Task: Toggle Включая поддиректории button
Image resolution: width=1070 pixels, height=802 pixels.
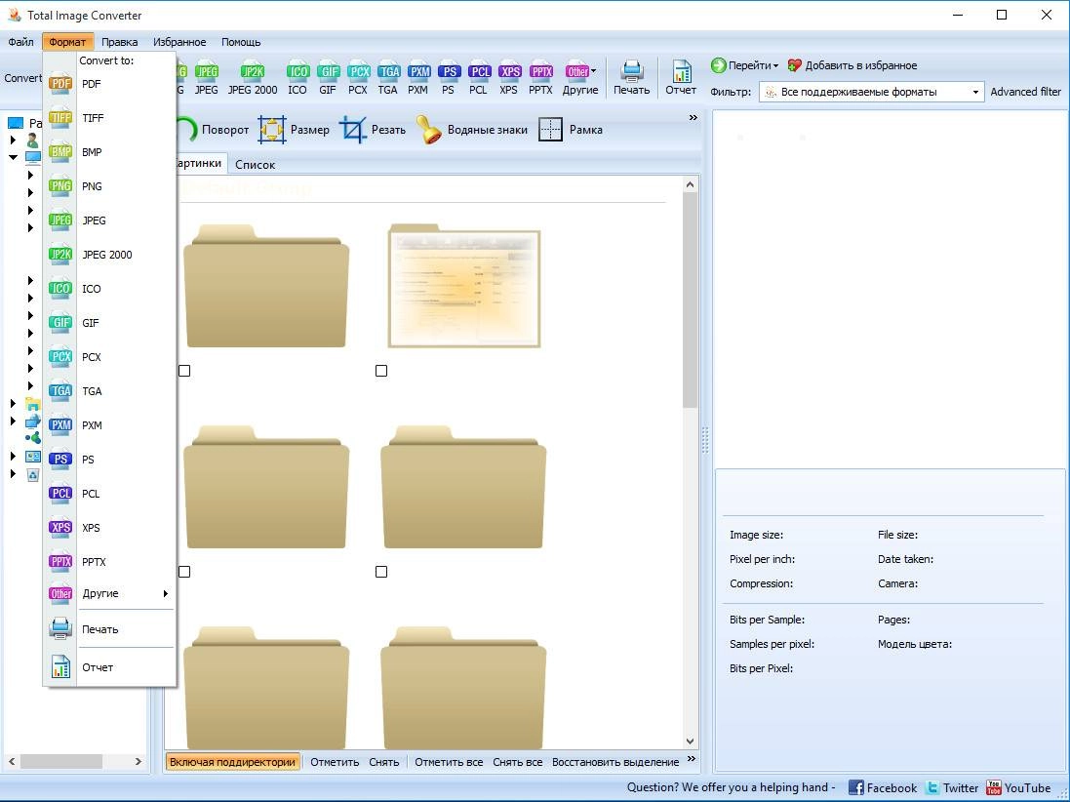Action: [x=233, y=762]
